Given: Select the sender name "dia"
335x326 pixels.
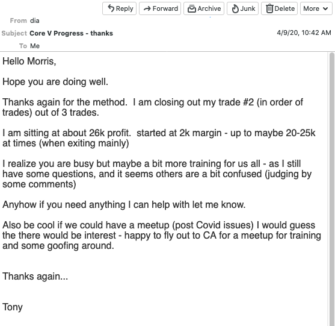Looking at the screenshot, I should point(35,20).
